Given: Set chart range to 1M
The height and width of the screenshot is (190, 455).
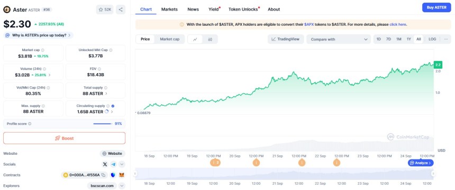Looking at the screenshot, I should [399, 39].
